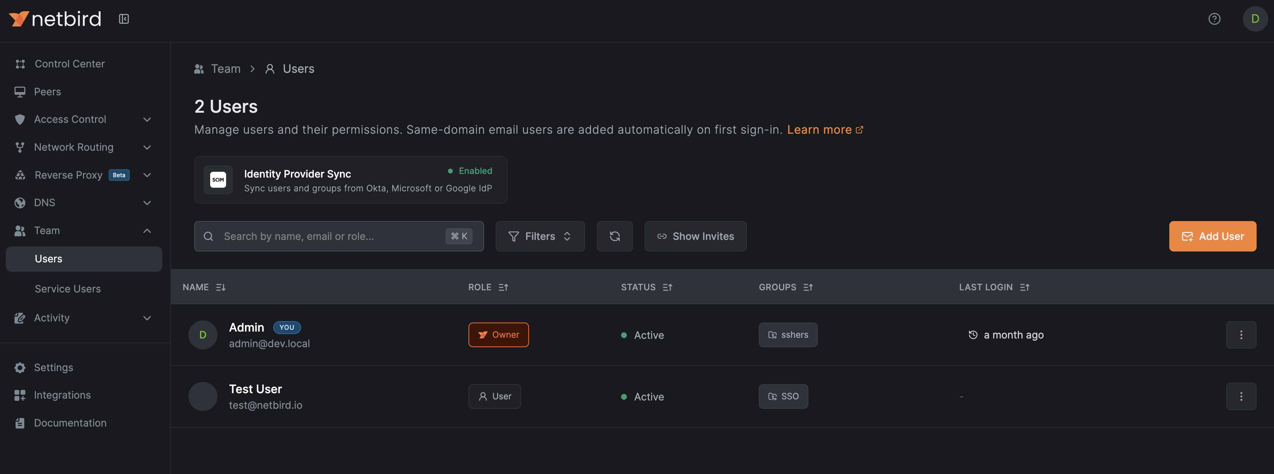Focus the search by name, email or role field
Viewport: 1274px width, 474px height.
339,237
